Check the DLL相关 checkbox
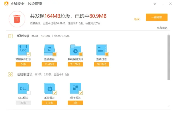The image size is (176, 115). 29,93
